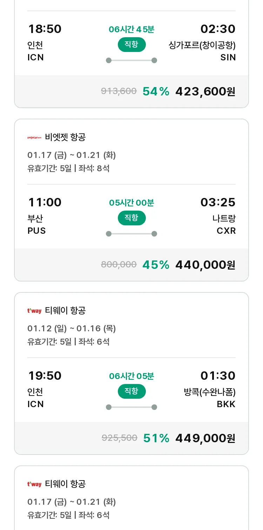Tap the 직항 badge on the Bangkok flight

point(131,391)
